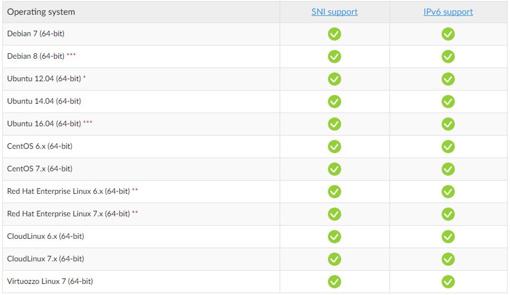510x295 pixels.
Task: Click IPv6 checkmark in Ubuntu 12.04 row
Action: pos(448,79)
